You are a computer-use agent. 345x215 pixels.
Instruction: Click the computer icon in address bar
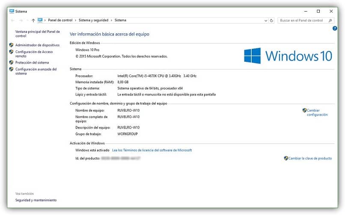(40, 20)
